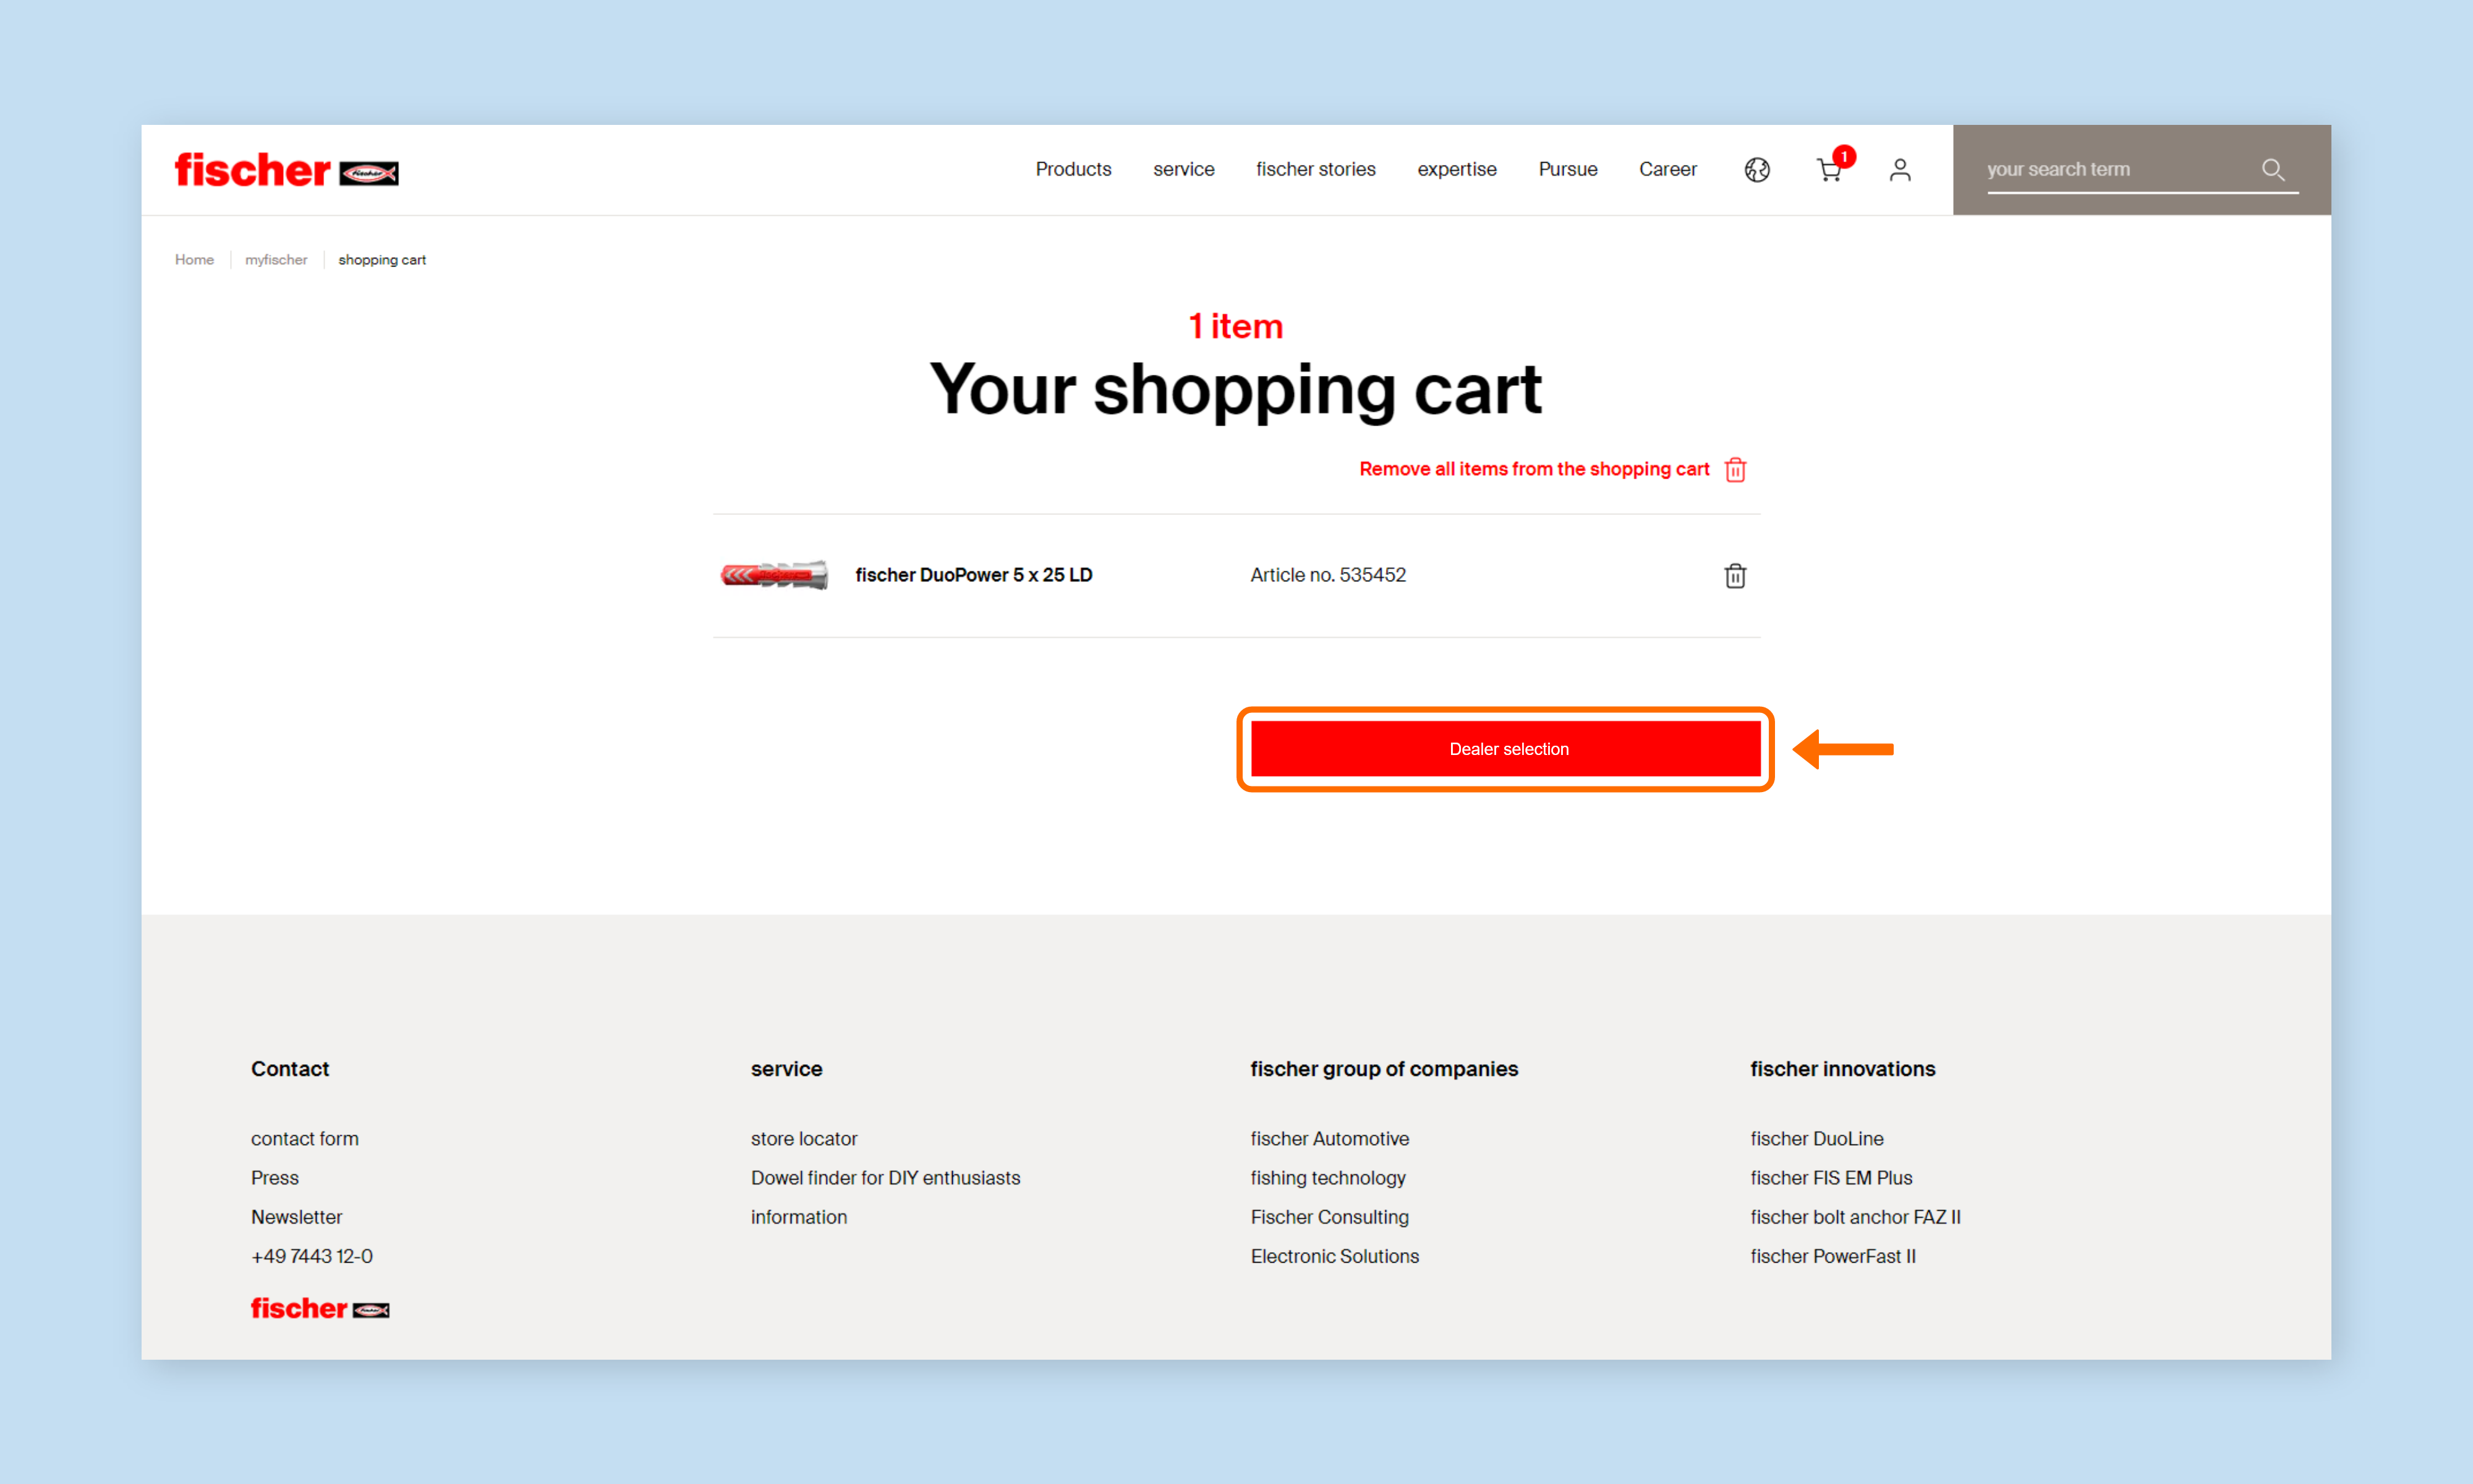The width and height of the screenshot is (2473, 1484).
Task: Click the Remove all items link
Action: [x=1533, y=468]
